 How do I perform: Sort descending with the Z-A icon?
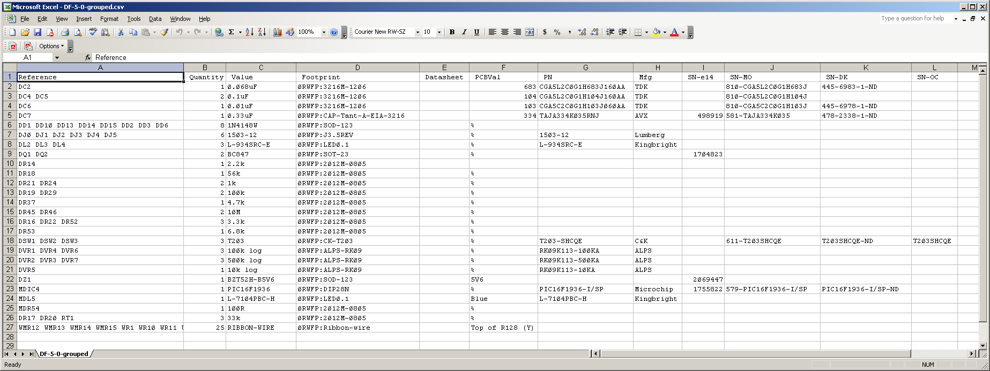[262, 32]
